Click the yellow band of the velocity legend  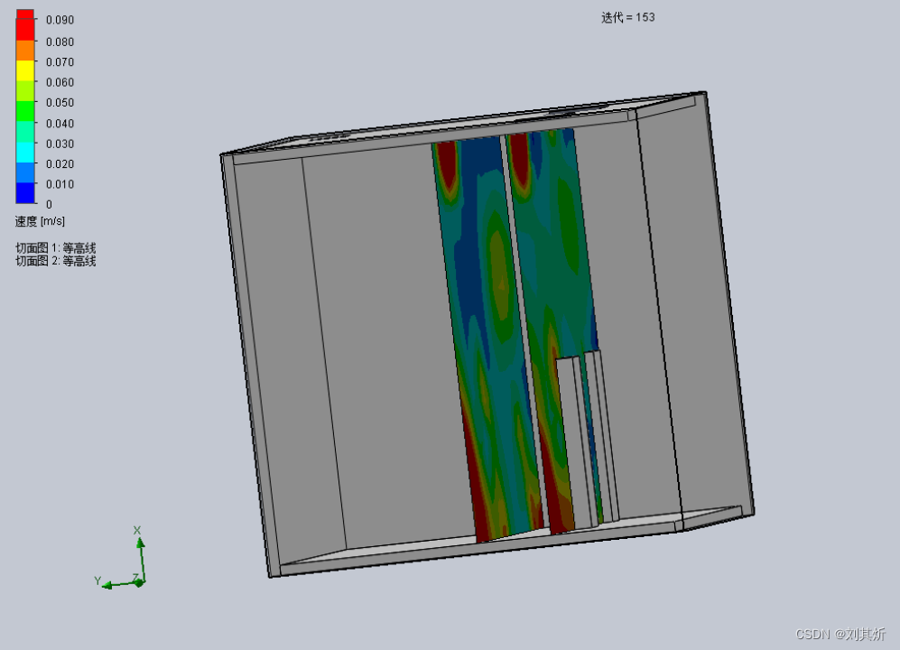point(25,70)
